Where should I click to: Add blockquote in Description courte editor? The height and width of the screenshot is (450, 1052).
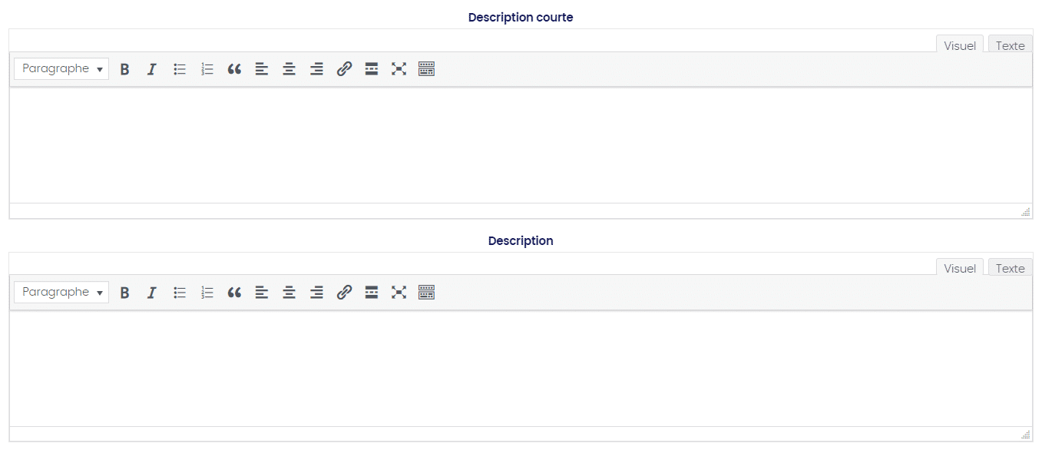point(234,69)
